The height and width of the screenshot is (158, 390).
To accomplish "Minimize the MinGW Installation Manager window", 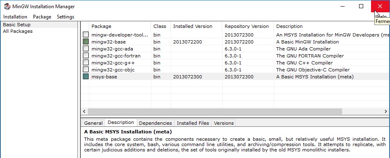I will coord(343,6).
